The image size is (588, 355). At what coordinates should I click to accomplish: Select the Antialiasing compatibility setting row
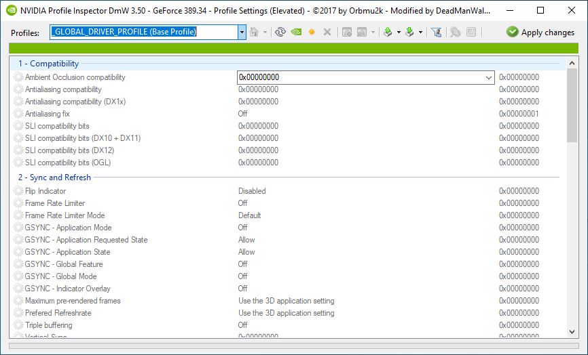(288, 89)
